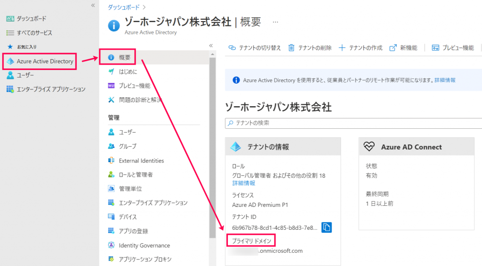Click テナントの作成 toolbar button
Screen dimensions: 482x266
[361, 48]
